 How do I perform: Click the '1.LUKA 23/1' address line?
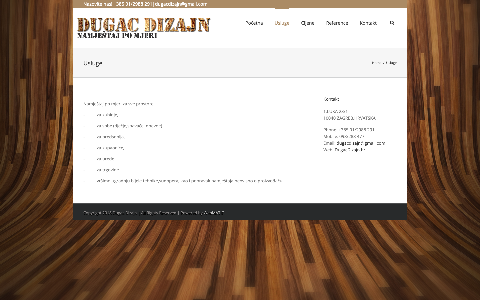(x=335, y=111)
